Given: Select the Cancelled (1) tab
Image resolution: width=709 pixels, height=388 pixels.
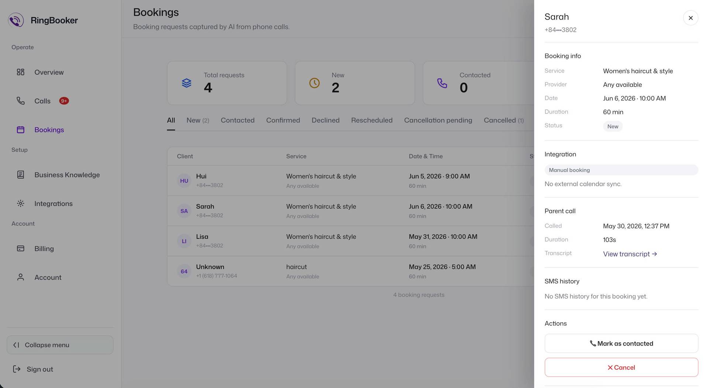Looking at the screenshot, I should (504, 120).
